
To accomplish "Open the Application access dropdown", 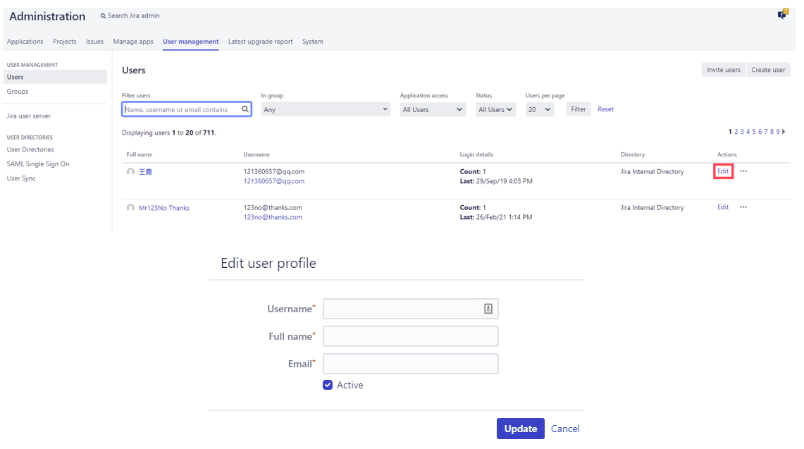I will point(433,110).
